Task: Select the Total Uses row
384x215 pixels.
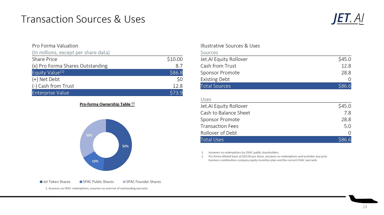Action: pos(275,140)
